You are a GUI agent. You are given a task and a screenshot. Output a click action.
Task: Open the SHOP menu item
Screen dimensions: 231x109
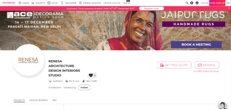53,3
